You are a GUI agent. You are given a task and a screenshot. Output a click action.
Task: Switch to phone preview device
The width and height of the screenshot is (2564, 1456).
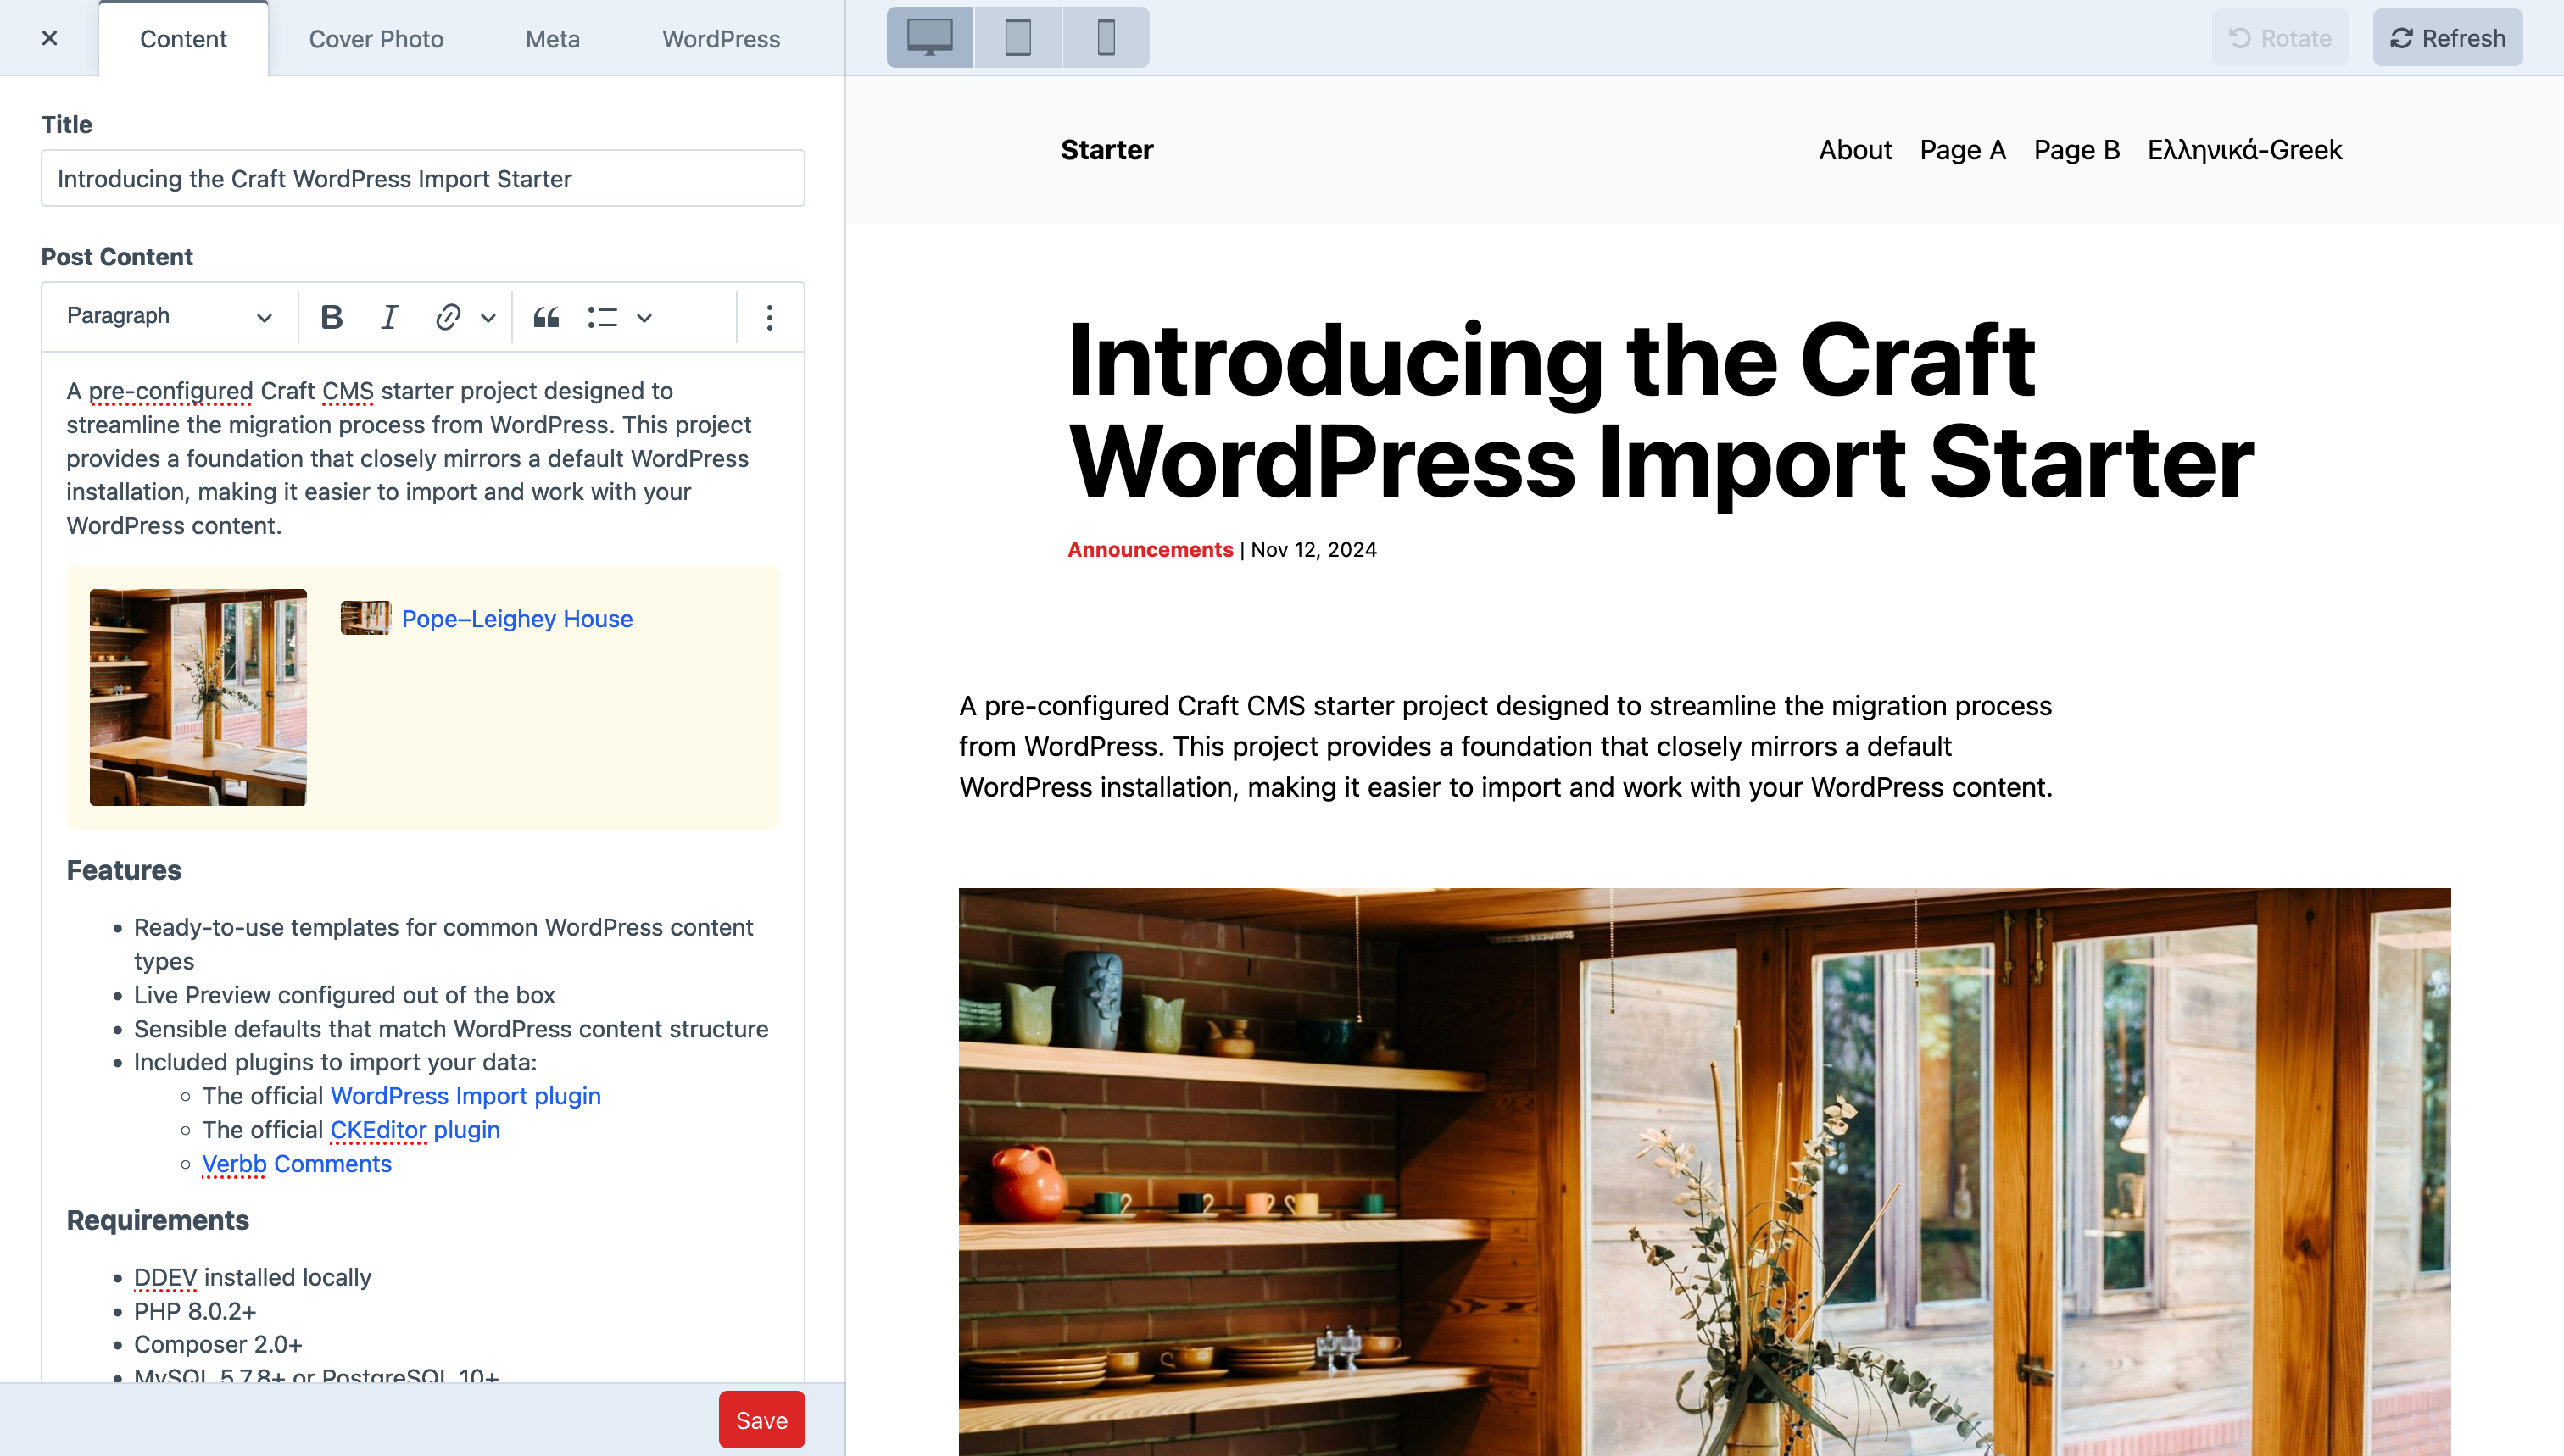coord(1106,38)
